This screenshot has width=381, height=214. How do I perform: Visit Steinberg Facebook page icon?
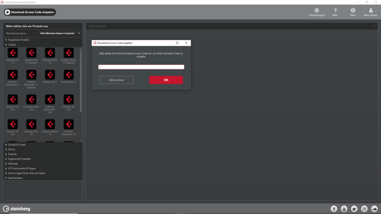tap(334, 209)
